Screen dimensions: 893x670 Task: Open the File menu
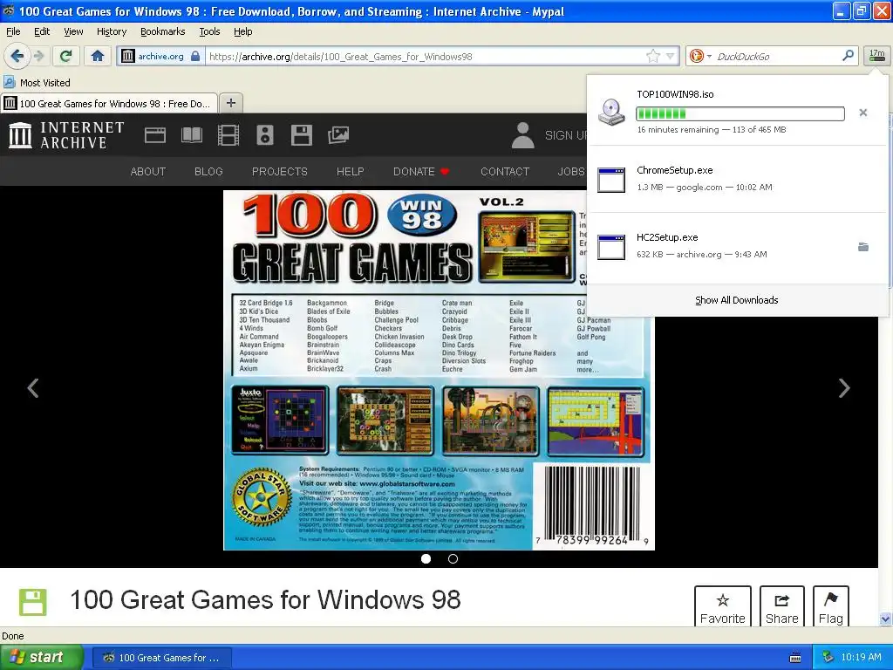[x=13, y=31]
